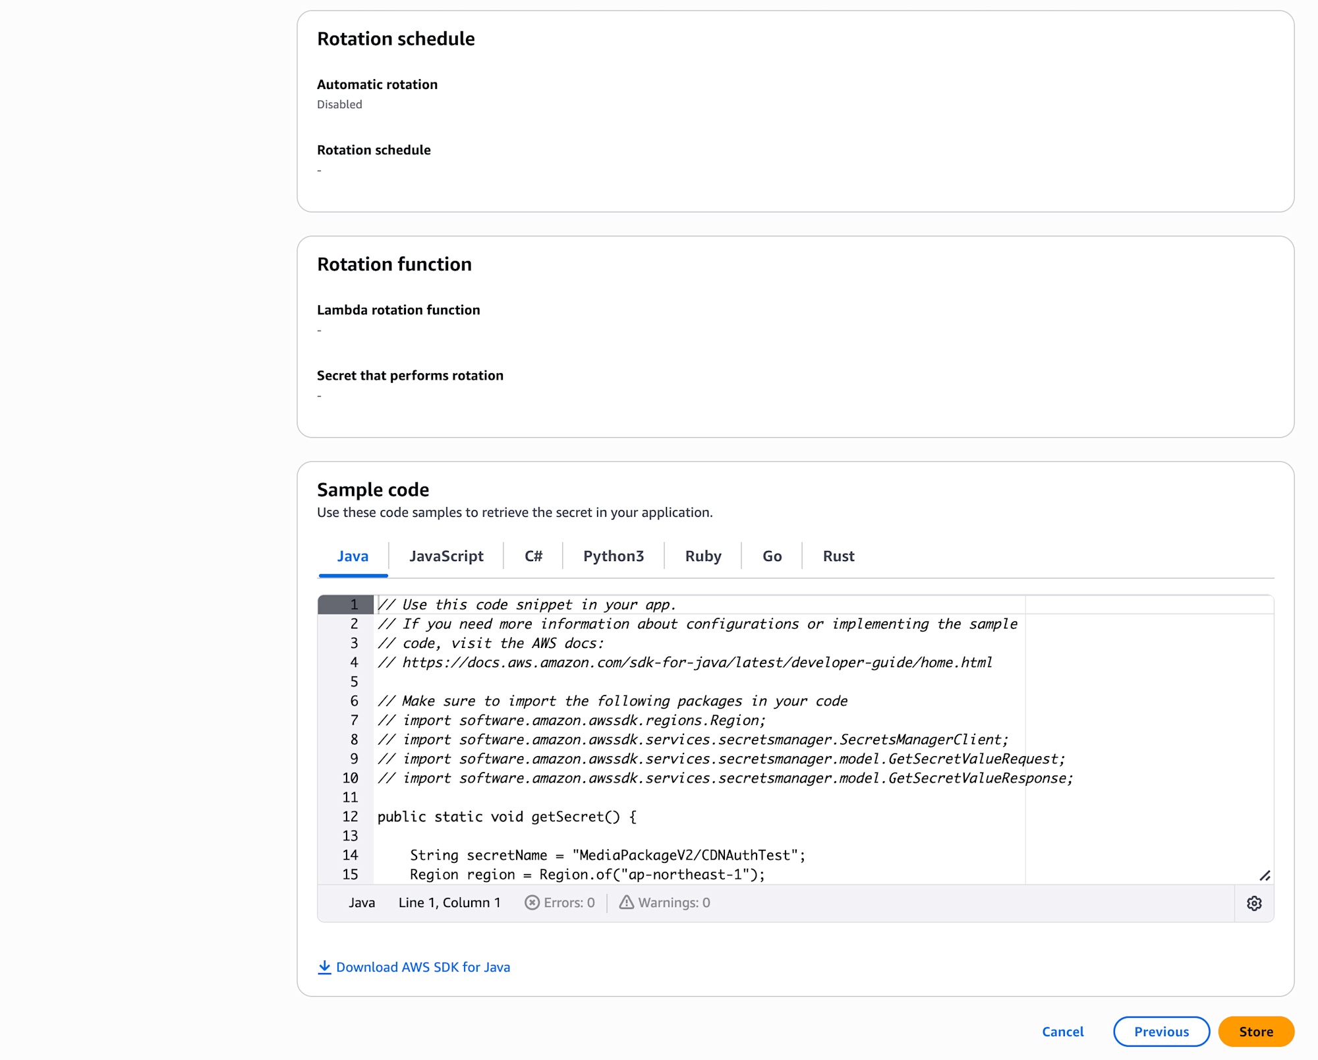This screenshot has width=1318, height=1060.
Task: Click line number 1 in gutter
Action: (x=354, y=604)
